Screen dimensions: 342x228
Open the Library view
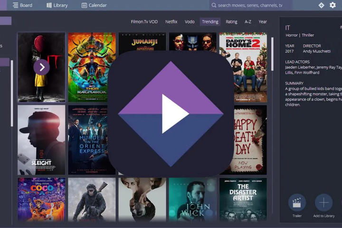pos(57,5)
